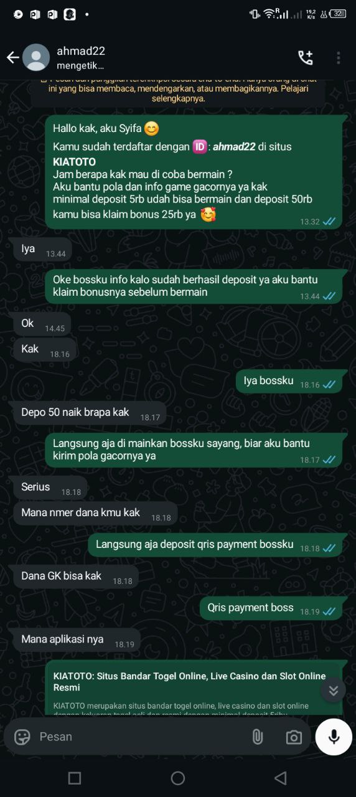Attach a file with paperclip icon
This screenshot has height=797, width=356.
[258, 737]
